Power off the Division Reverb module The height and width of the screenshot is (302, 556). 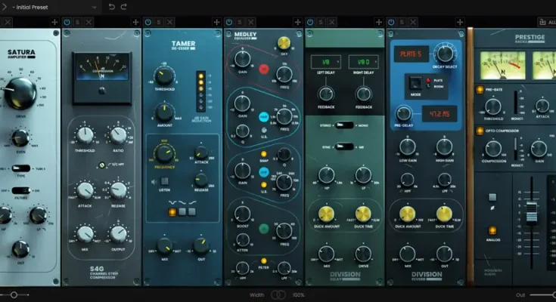tap(393, 23)
